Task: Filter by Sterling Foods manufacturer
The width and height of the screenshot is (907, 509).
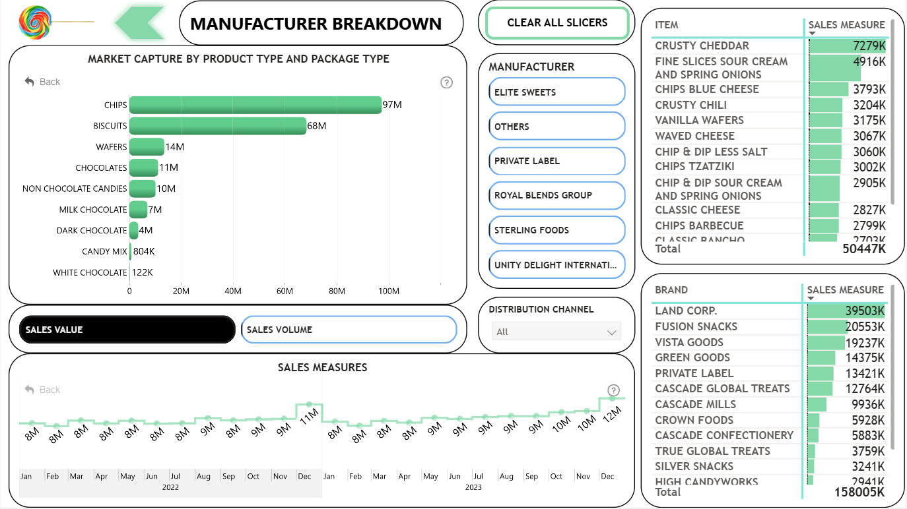Action: point(557,229)
